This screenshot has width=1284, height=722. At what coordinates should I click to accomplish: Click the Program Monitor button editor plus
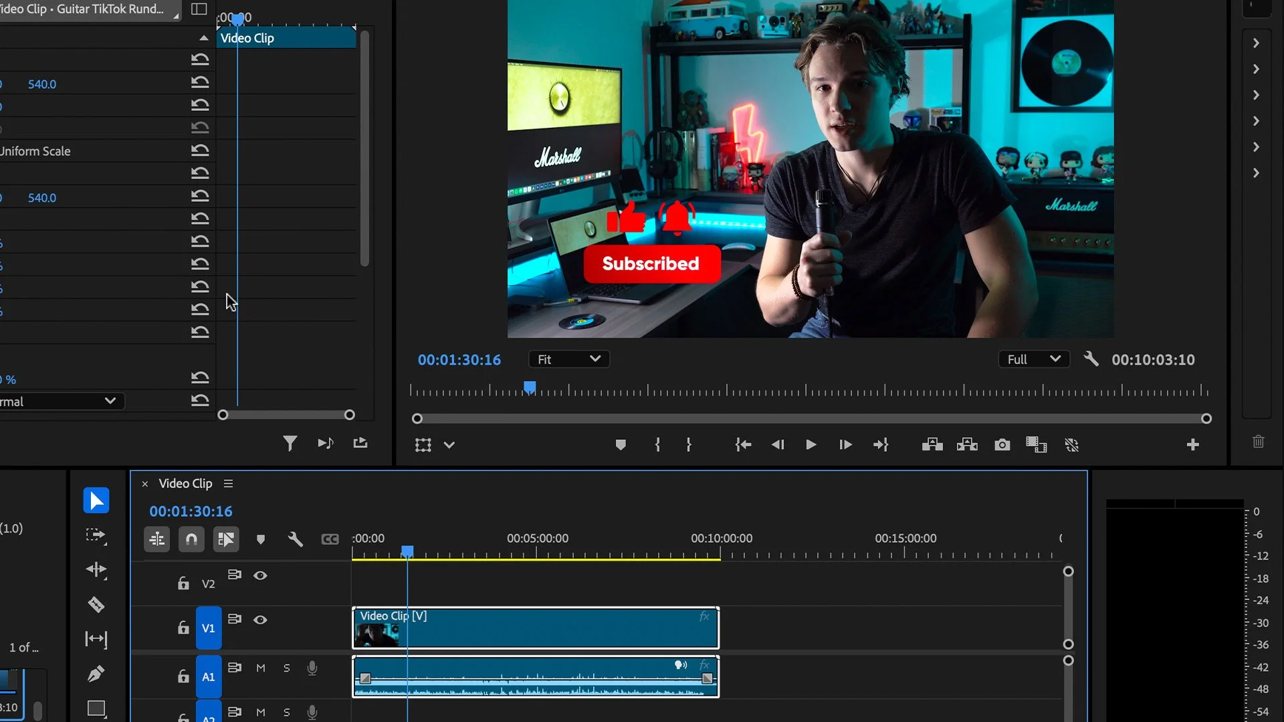[x=1192, y=445]
